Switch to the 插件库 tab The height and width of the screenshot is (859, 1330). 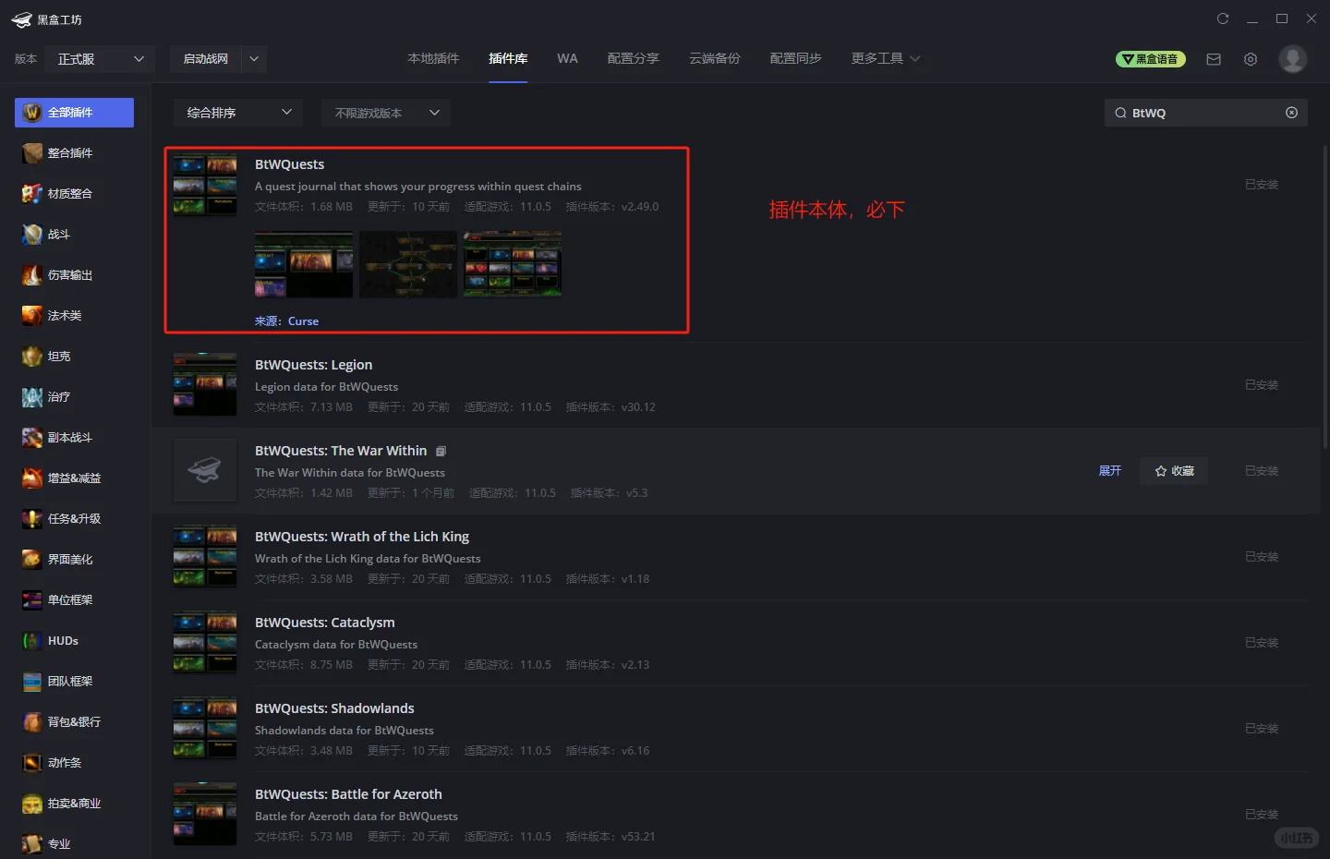508,59
